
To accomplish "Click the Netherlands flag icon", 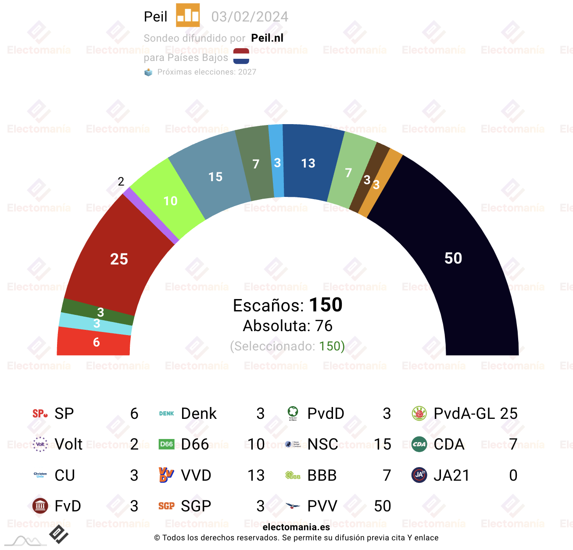I will (x=241, y=56).
